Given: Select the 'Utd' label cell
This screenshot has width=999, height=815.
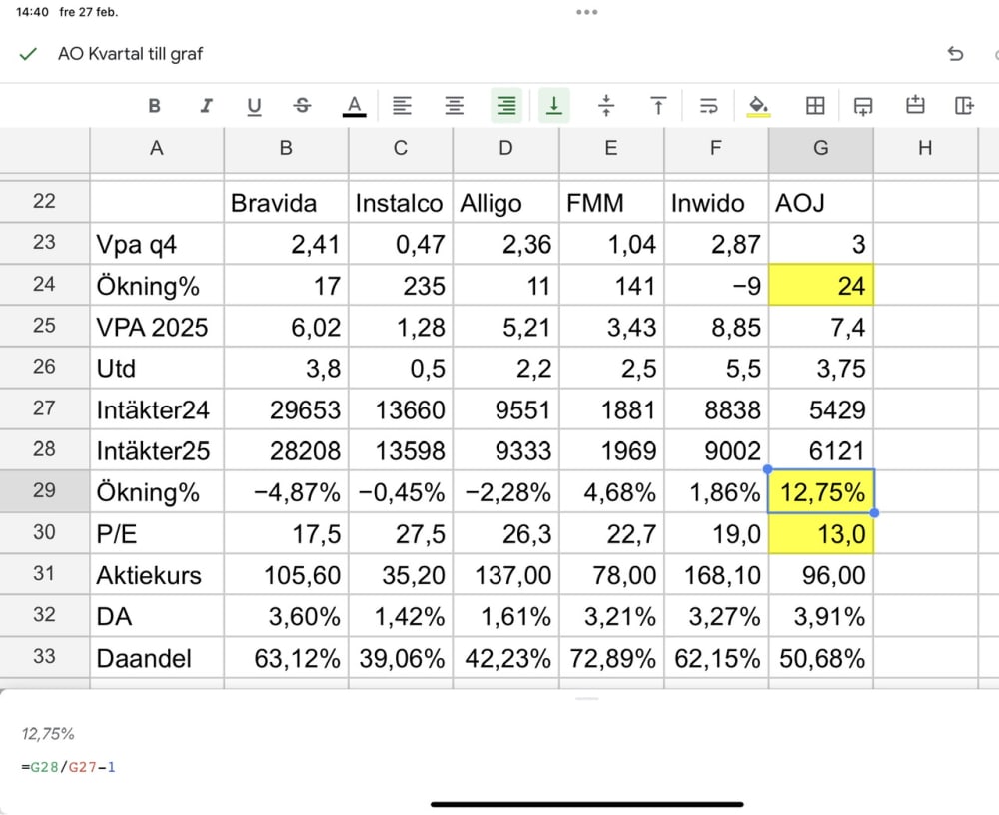Looking at the screenshot, I should (157, 368).
